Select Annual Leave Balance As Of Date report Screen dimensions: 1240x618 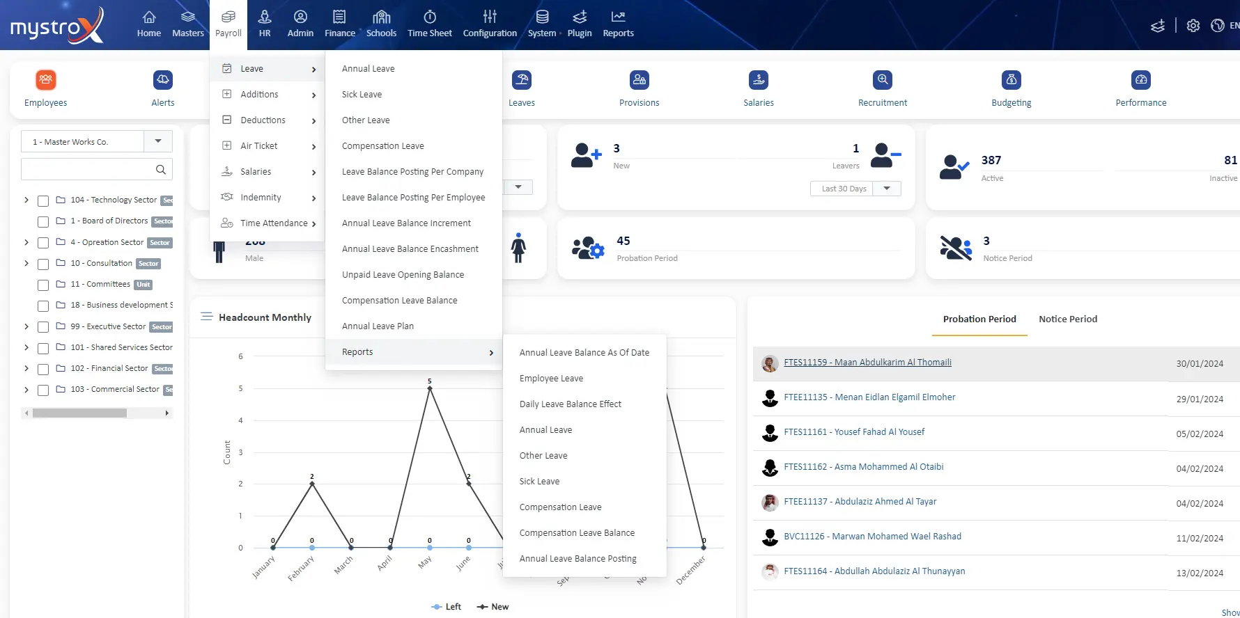pos(584,353)
